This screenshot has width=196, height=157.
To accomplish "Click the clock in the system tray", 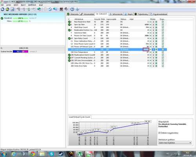I will [x=187, y=154].
